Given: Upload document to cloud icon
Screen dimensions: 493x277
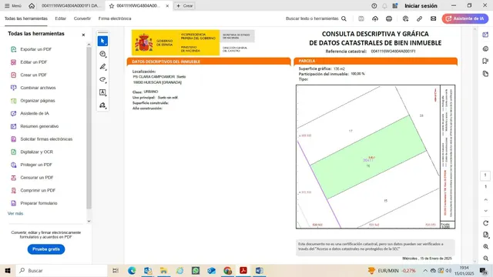Looking at the screenshot, I should click(375, 18).
